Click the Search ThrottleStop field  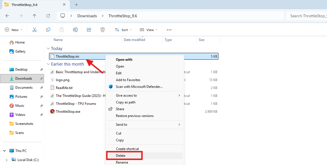click(x=306, y=16)
